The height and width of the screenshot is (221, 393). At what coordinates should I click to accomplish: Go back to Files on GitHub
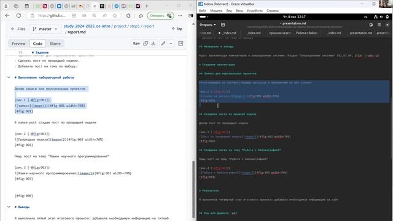click(18, 29)
